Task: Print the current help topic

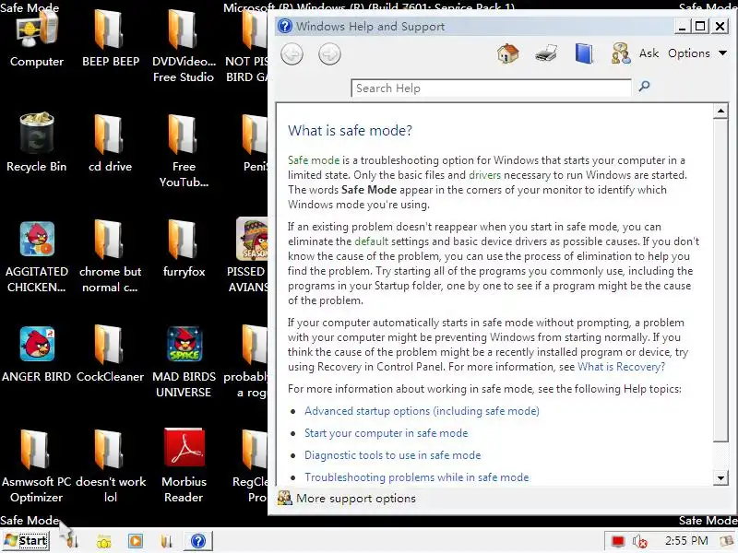Action: 546,53
